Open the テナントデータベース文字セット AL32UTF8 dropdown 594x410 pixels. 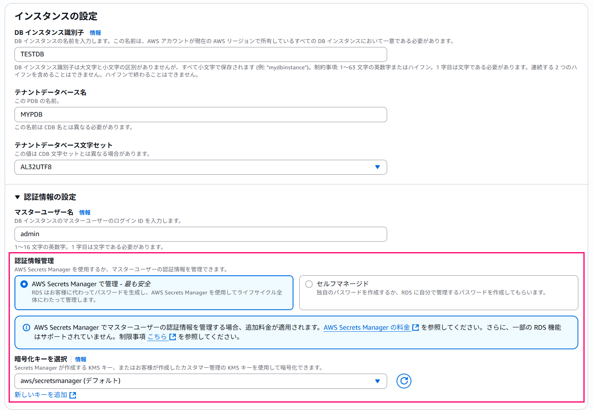[x=201, y=167]
